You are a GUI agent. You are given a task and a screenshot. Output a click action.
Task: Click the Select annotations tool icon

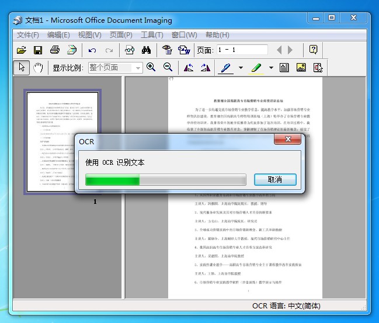pos(318,68)
